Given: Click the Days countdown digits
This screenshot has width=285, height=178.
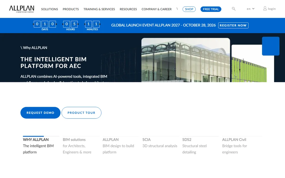Looking at the screenshot, I should pos(45,24).
